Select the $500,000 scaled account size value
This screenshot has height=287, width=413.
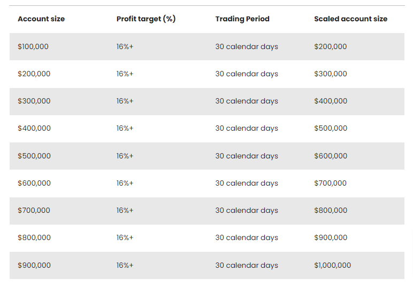click(x=331, y=128)
